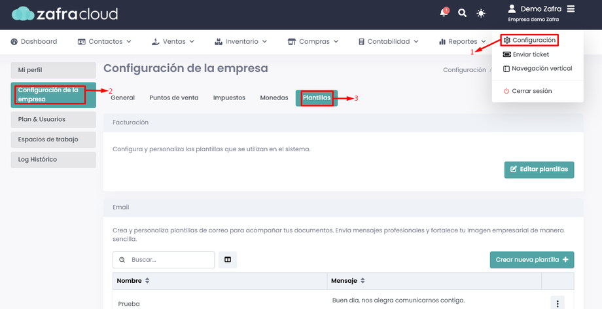This screenshot has width=602, height=309.
Task: Select Enviar ticket in user menu
Action: click(526, 54)
